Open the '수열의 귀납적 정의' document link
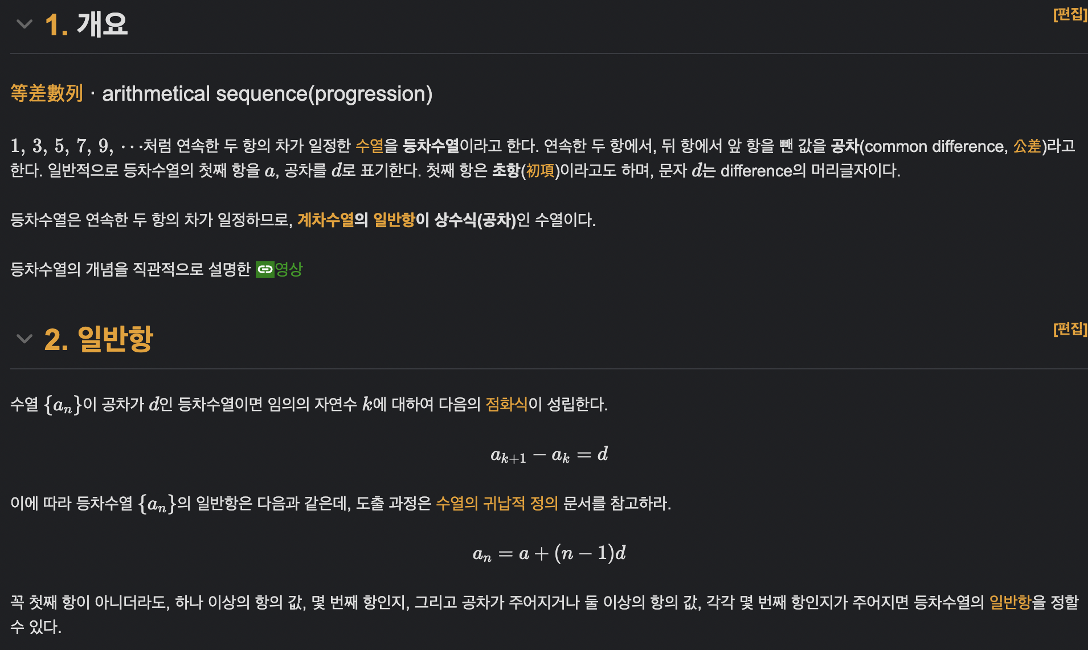The height and width of the screenshot is (650, 1088). [x=497, y=503]
